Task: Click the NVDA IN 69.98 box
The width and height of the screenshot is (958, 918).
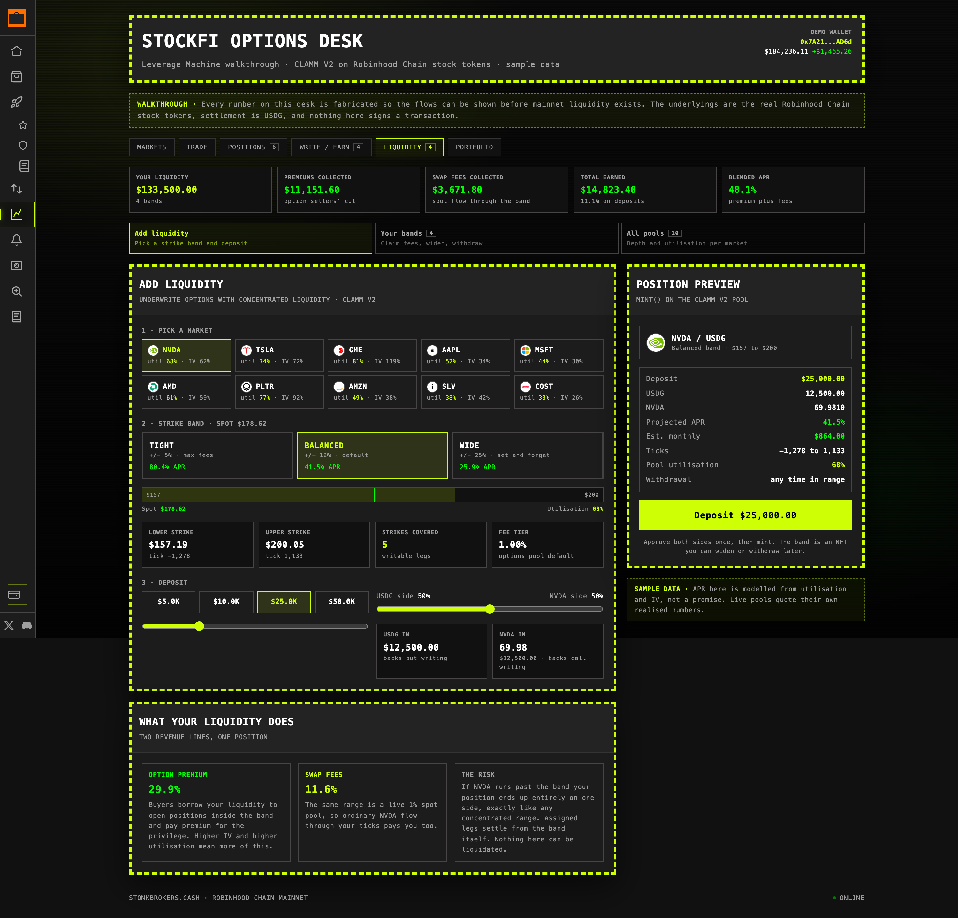Action: pyautogui.click(x=548, y=651)
